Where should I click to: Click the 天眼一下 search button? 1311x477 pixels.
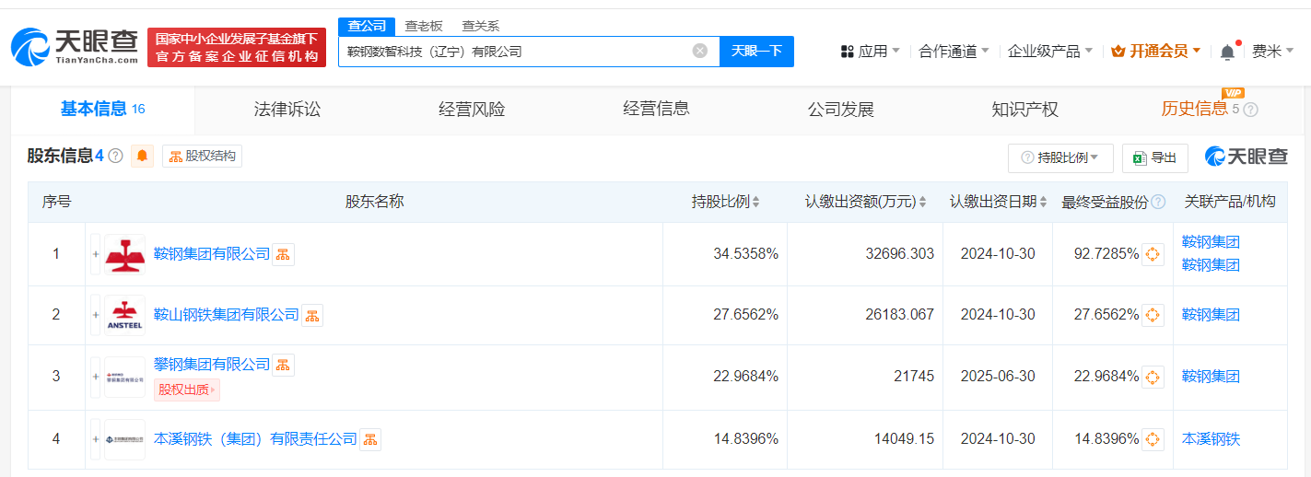click(756, 52)
